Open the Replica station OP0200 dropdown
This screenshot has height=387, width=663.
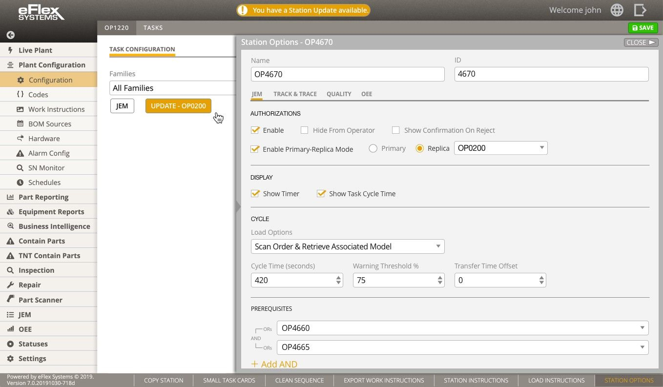point(500,148)
